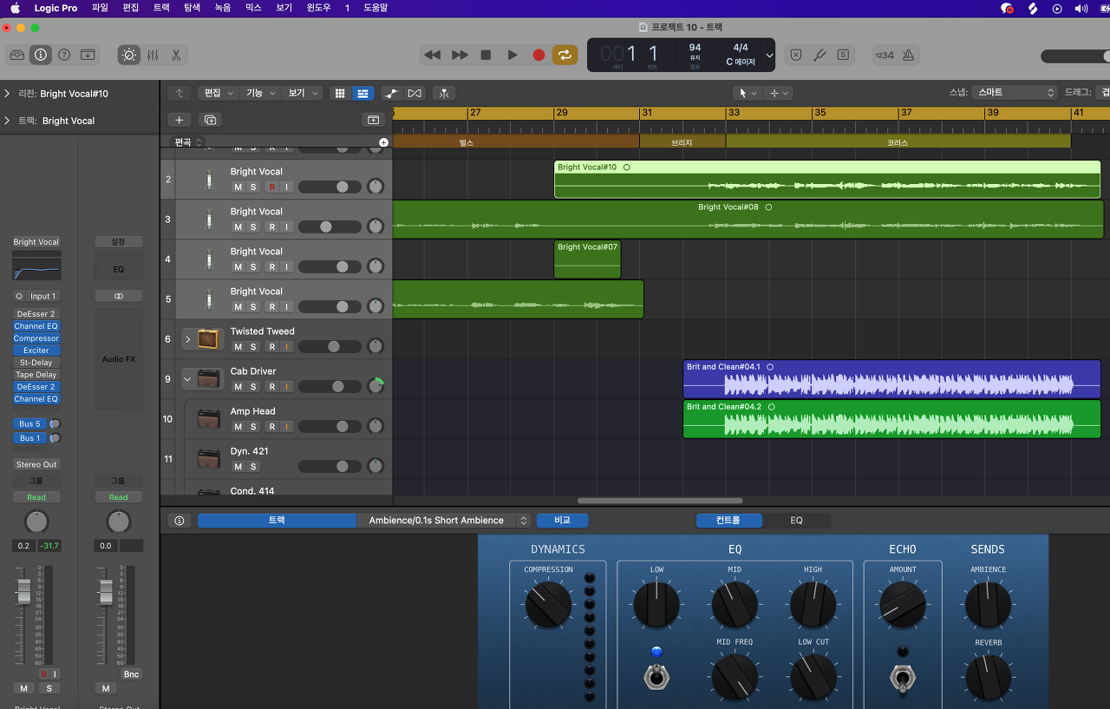Viewport: 1110px width, 709px height.
Task: Click the Rewind transport button
Action: pyautogui.click(x=432, y=55)
